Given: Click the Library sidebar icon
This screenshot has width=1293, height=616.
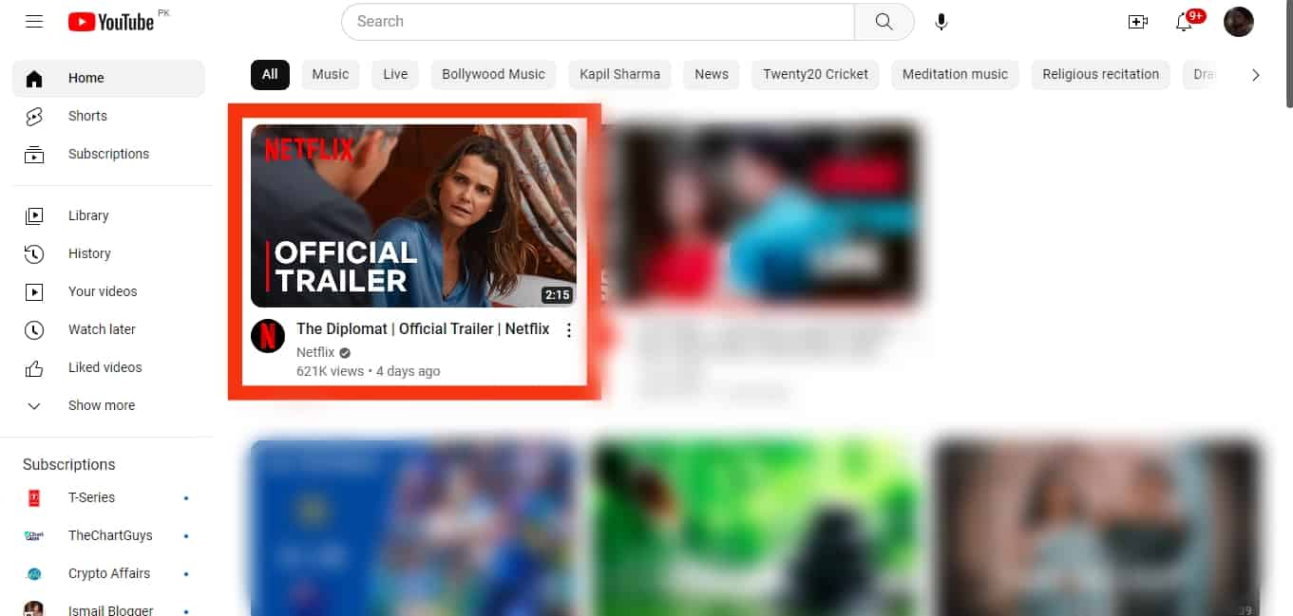Looking at the screenshot, I should [34, 216].
